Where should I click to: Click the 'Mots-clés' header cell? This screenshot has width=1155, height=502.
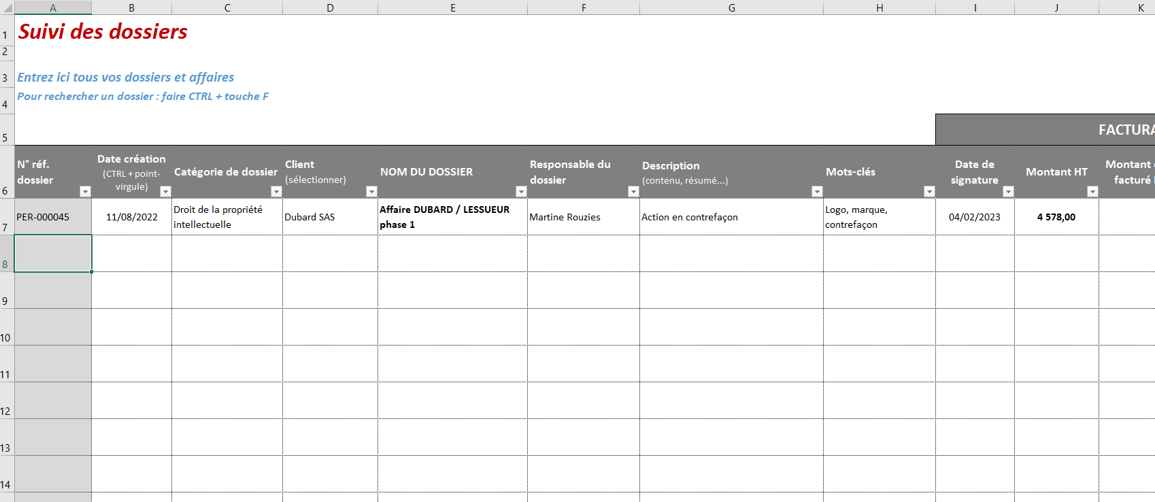coord(880,172)
